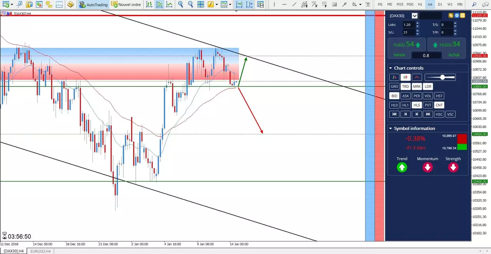Screen dimensions: 491x254
Task: Select the trendline drawing tool
Action: [x=294, y=5]
